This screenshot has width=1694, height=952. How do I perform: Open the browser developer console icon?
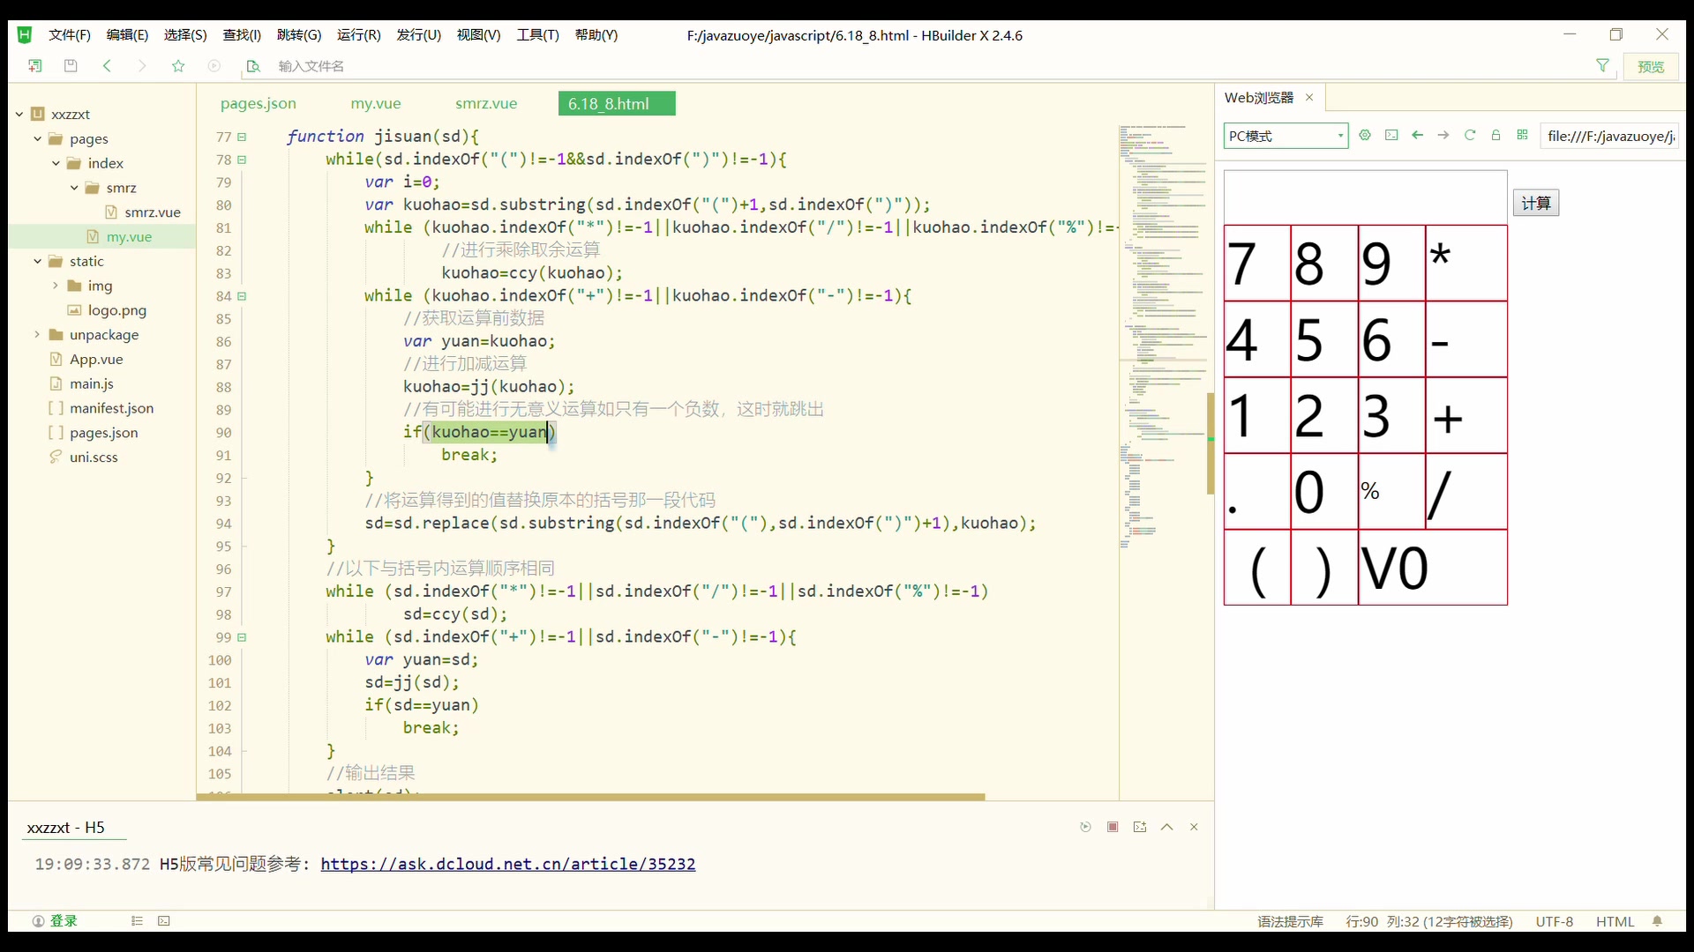[1391, 135]
